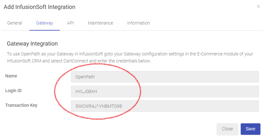View the Information tab

[139, 23]
